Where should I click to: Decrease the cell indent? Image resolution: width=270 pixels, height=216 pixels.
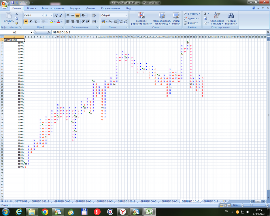click(x=83, y=21)
